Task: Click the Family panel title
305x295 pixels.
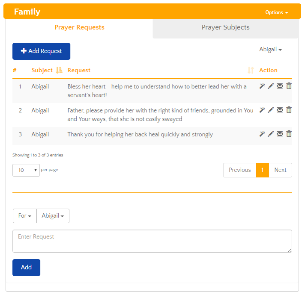Action: [27, 12]
